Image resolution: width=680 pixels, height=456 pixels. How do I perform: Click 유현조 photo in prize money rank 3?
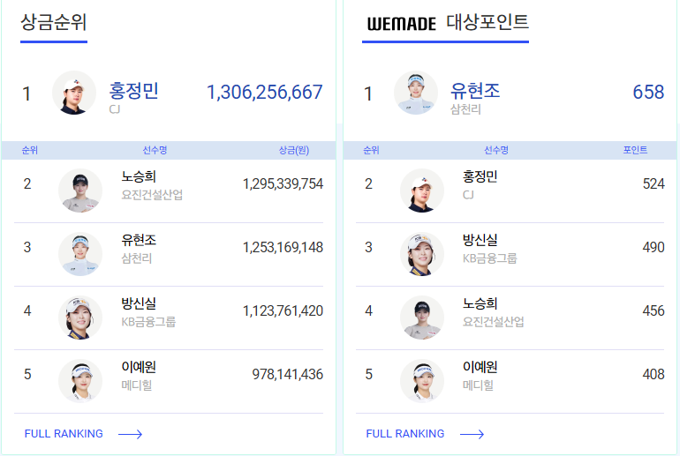(x=80, y=254)
